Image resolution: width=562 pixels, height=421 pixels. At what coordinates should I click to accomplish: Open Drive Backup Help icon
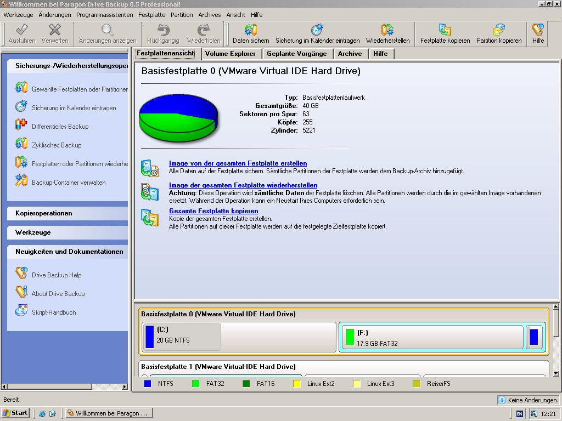(21, 274)
